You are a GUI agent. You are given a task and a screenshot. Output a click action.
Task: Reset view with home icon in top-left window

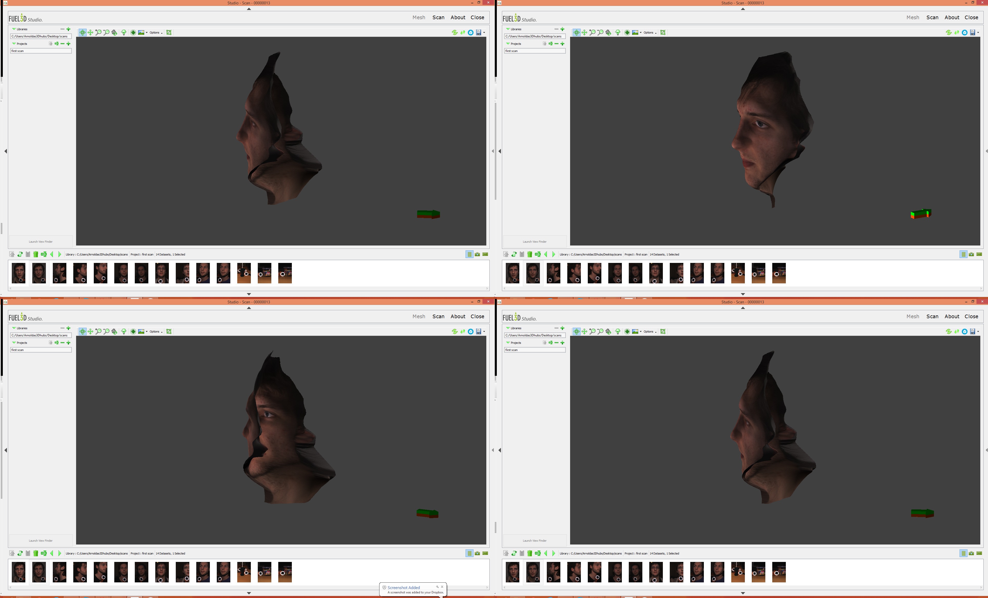pos(114,33)
